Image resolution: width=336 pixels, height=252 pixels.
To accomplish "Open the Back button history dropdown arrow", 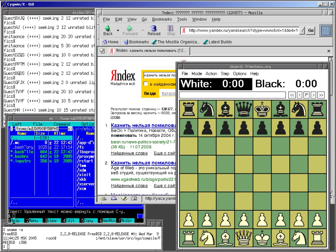I will [118, 31].
